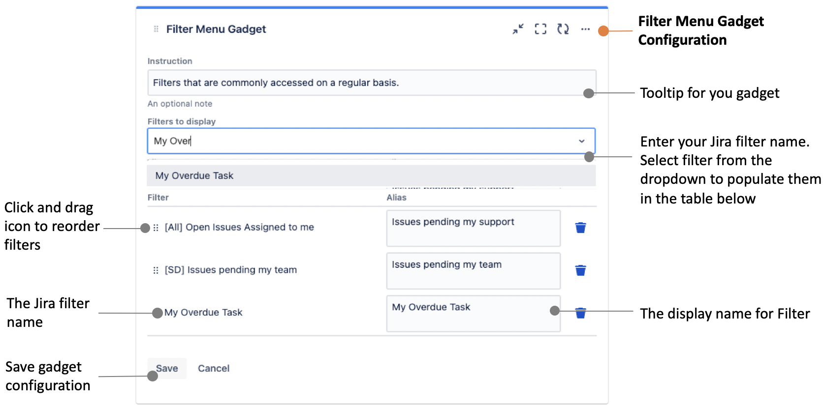Delete the Issues pending my team filter row

pos(580,270)
